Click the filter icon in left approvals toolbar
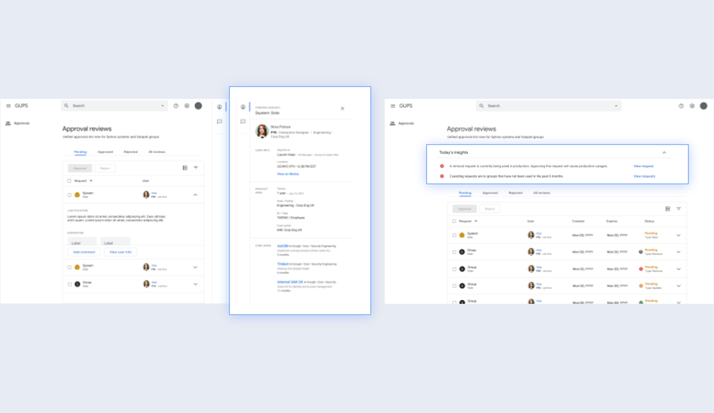This screenshot has height=413, width=714. pos(196,168)
